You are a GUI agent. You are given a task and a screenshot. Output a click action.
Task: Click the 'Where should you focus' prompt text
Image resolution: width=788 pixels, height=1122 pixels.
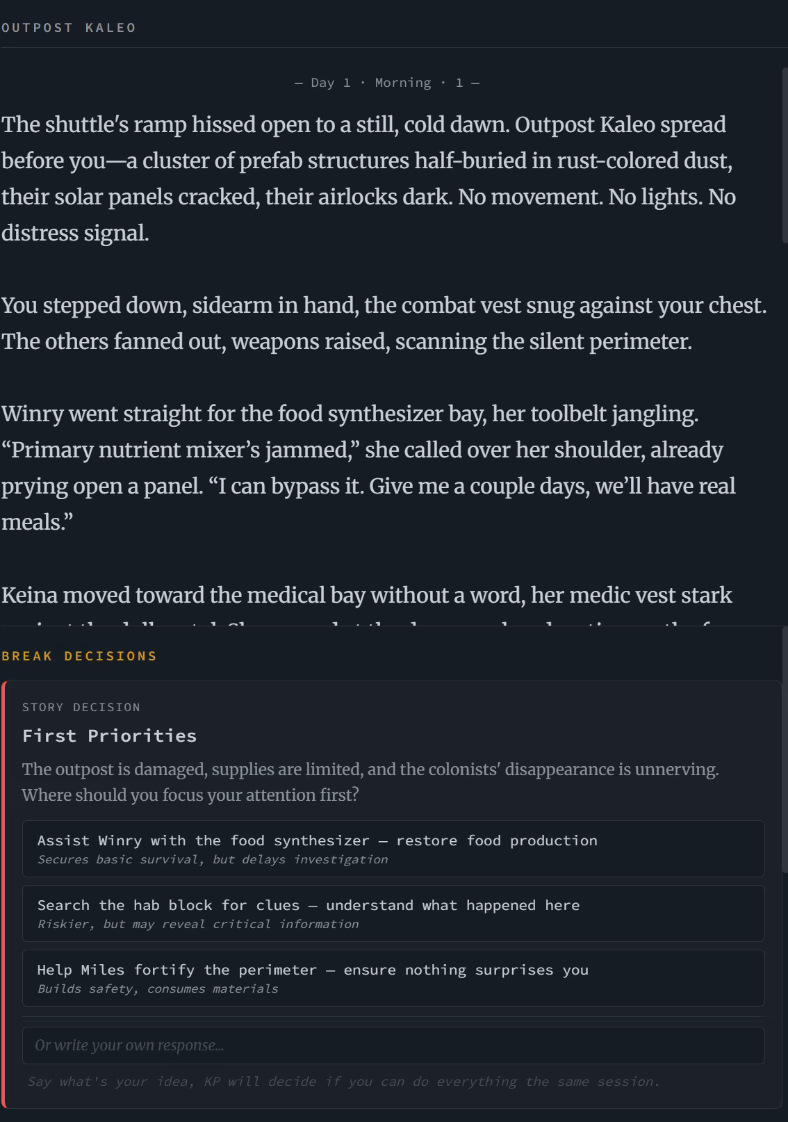(190, 795)
